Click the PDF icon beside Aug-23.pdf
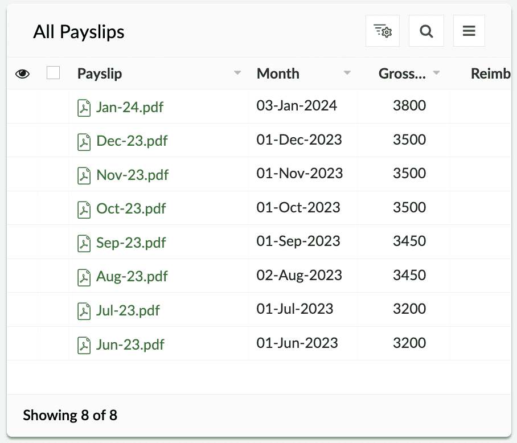This screenshot has height=443, width=517. [x=84, y=277]
